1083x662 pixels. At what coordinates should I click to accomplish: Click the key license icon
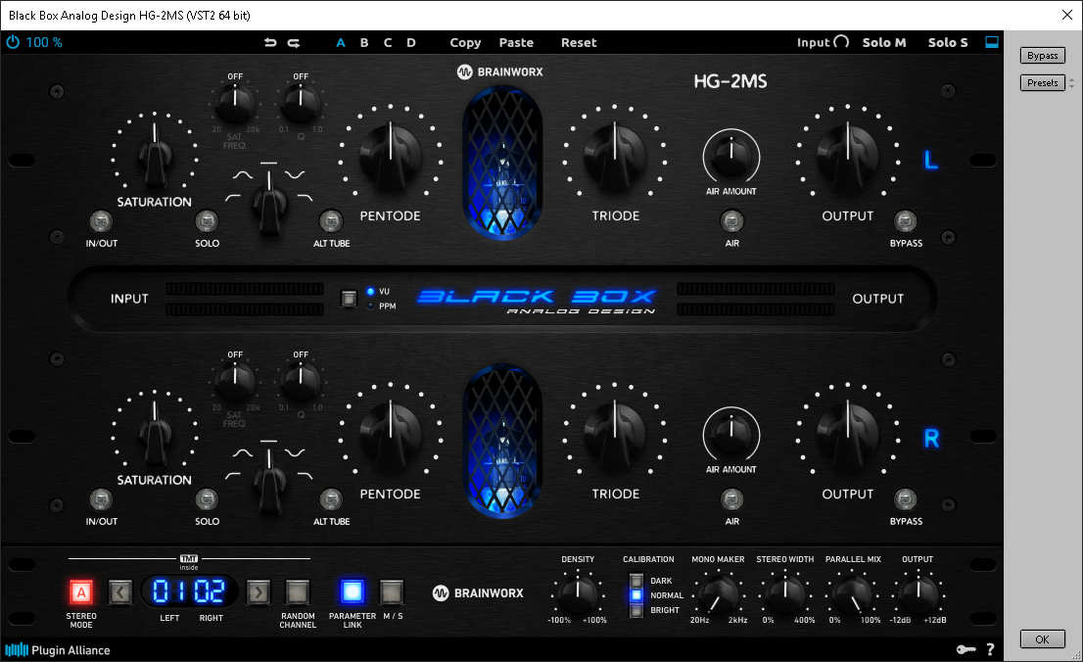(965, 649)
